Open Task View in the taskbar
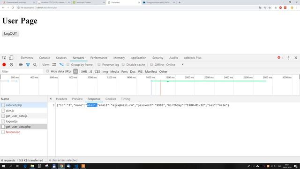Screen dimensions: 300x169 coord(18,166)
